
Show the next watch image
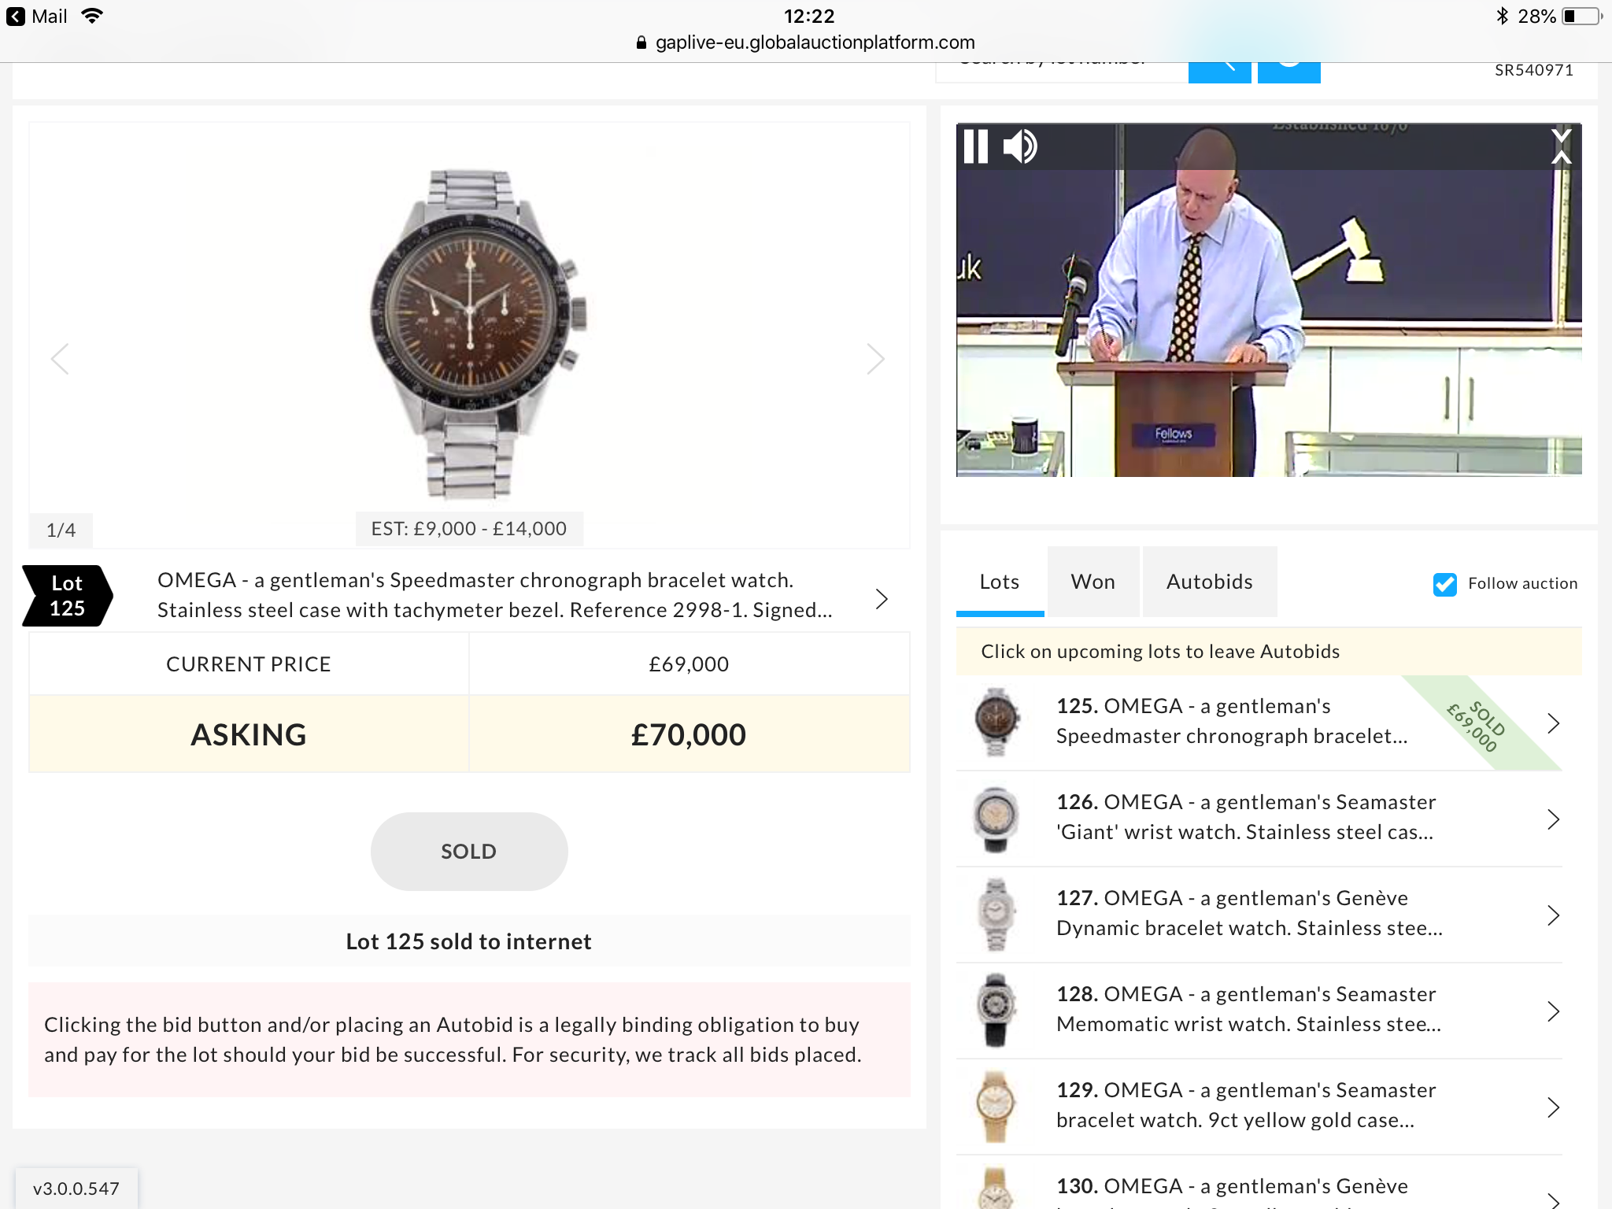(x=875, y=359)
